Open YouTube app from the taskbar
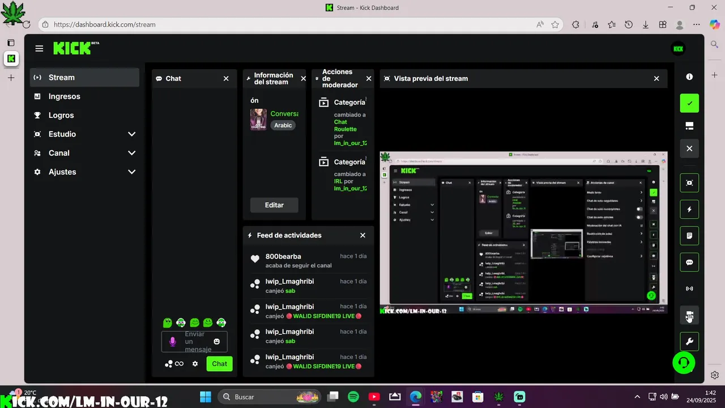The width and height of the screenshot is (725, 408). point(374,397)
